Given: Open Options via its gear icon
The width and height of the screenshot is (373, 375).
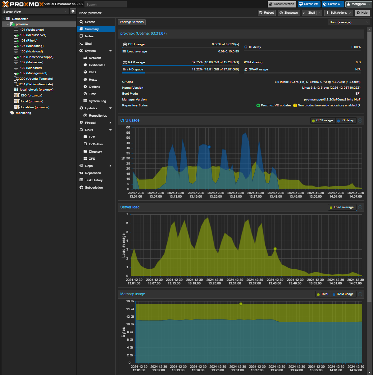Looking at the screenshot, I should pos(85,87).
